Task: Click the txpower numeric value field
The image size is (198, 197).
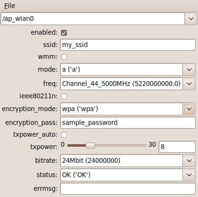Action: click(177, 147)
